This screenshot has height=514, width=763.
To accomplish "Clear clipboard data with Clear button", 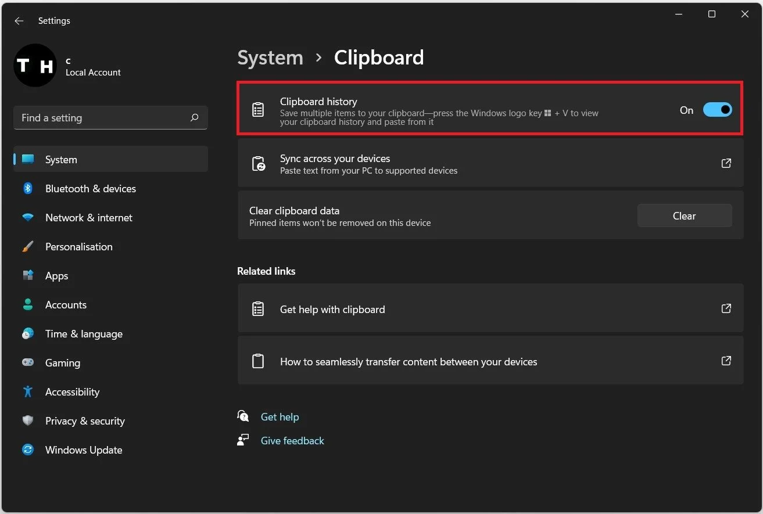I will [x=685, y=215].
